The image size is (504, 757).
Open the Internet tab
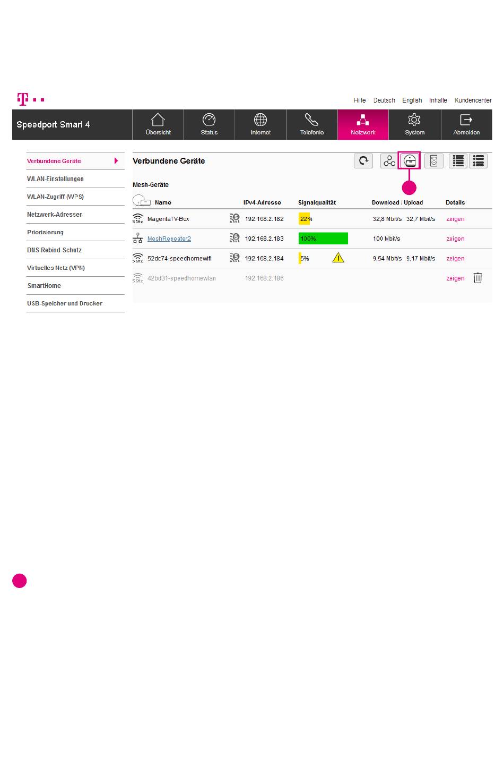tap(260, 125)
